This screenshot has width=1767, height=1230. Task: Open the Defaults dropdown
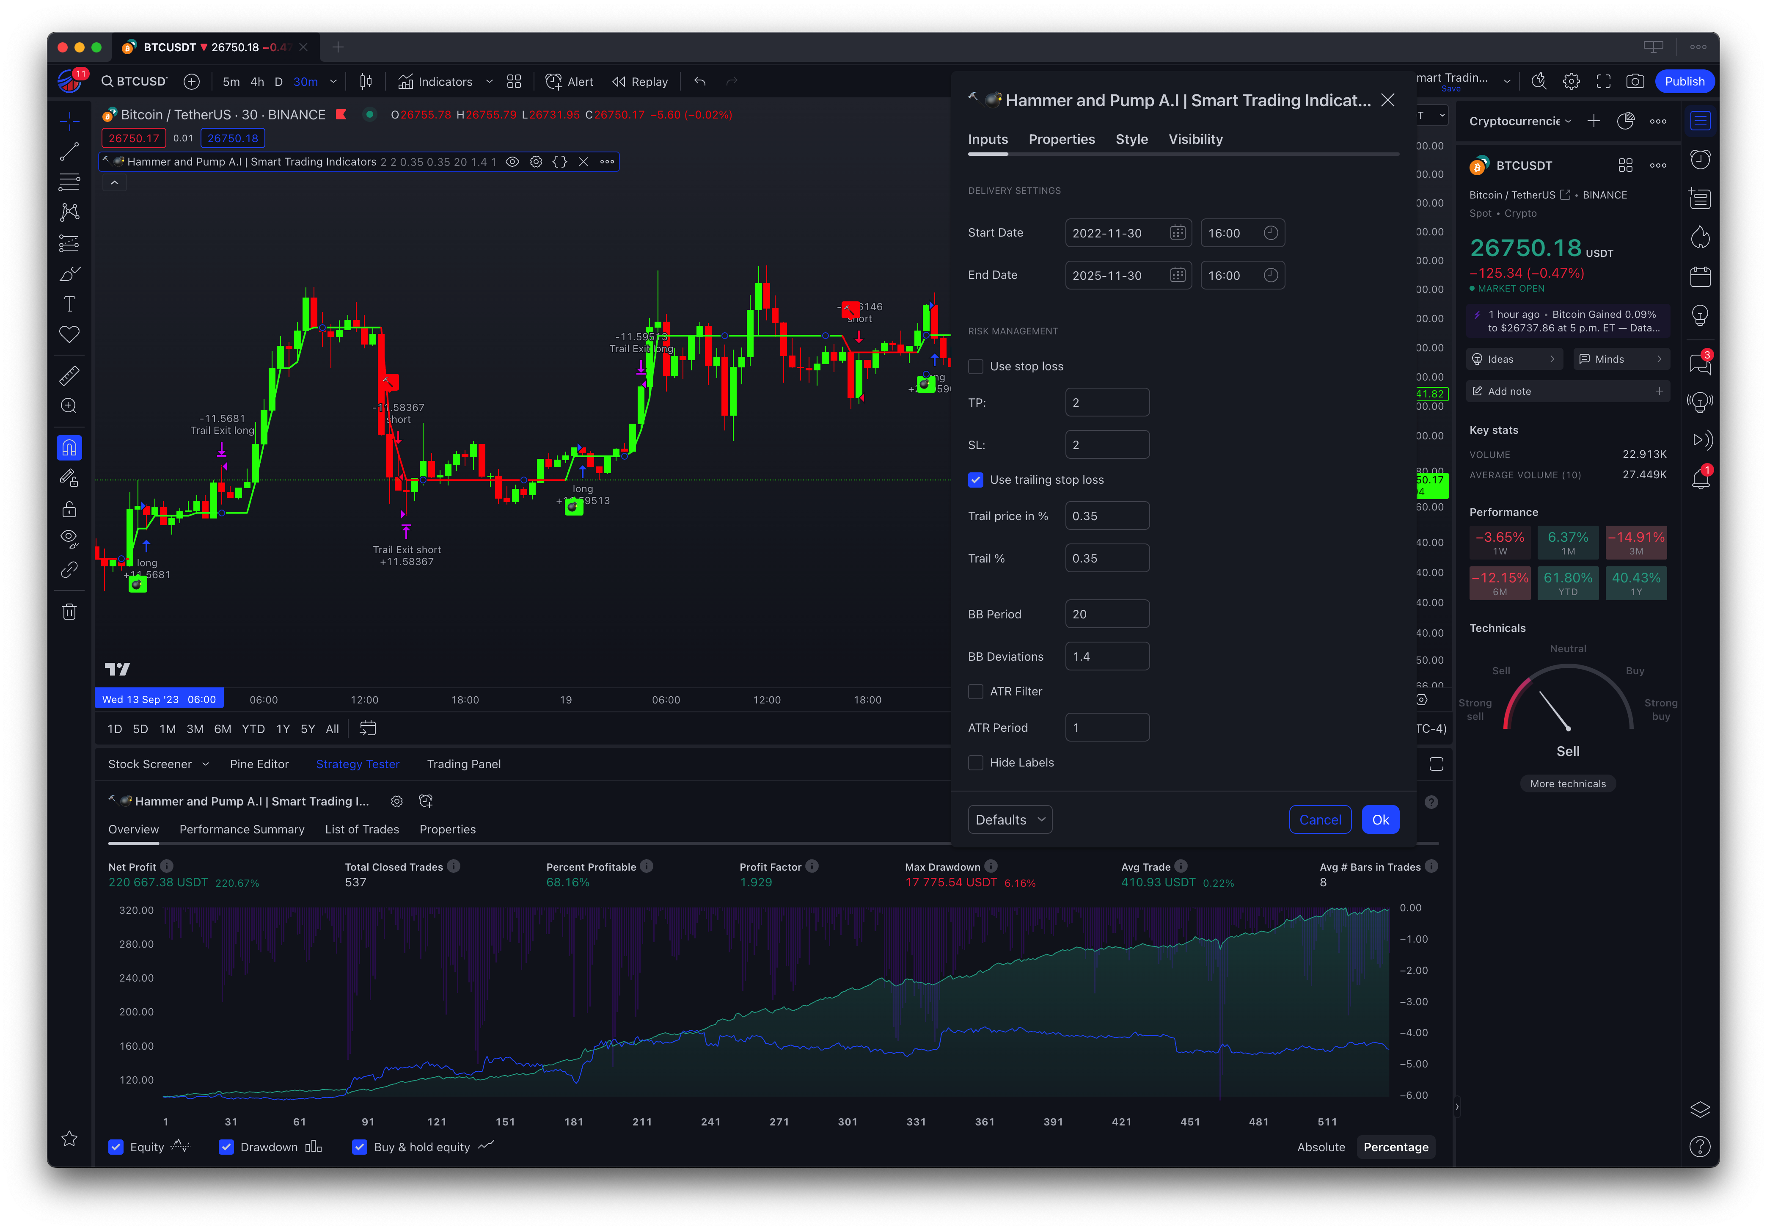pos(1010,820)
